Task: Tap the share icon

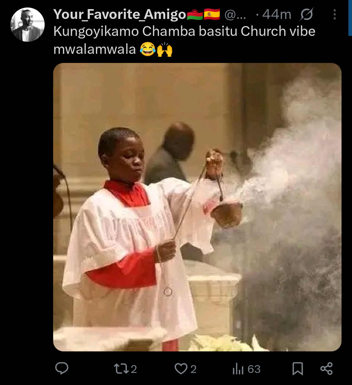Action: (x=326, y=369)
